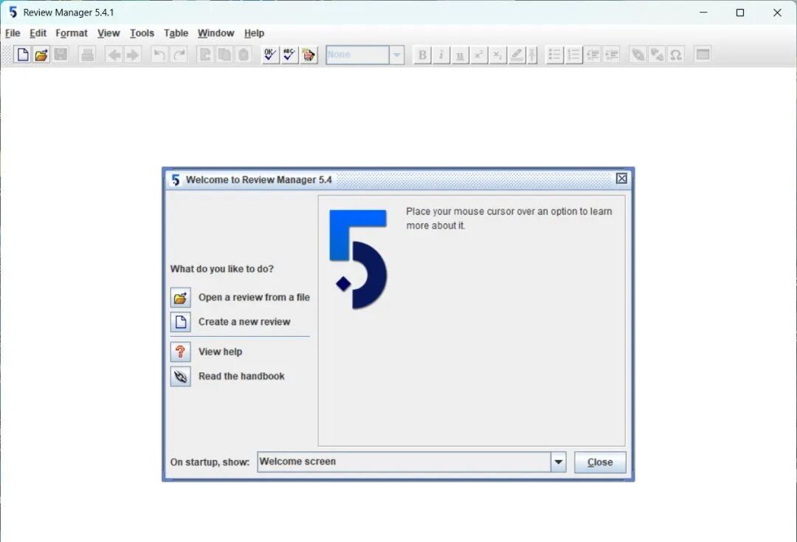The image size is (797, 542).
Task: Click the insert link icon
Action: (x=638, y=55)
